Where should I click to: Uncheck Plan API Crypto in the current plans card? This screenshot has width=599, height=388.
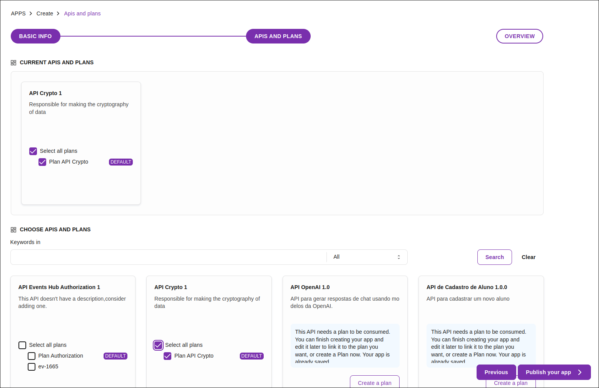pyautogui.click(x=42, y=162)
